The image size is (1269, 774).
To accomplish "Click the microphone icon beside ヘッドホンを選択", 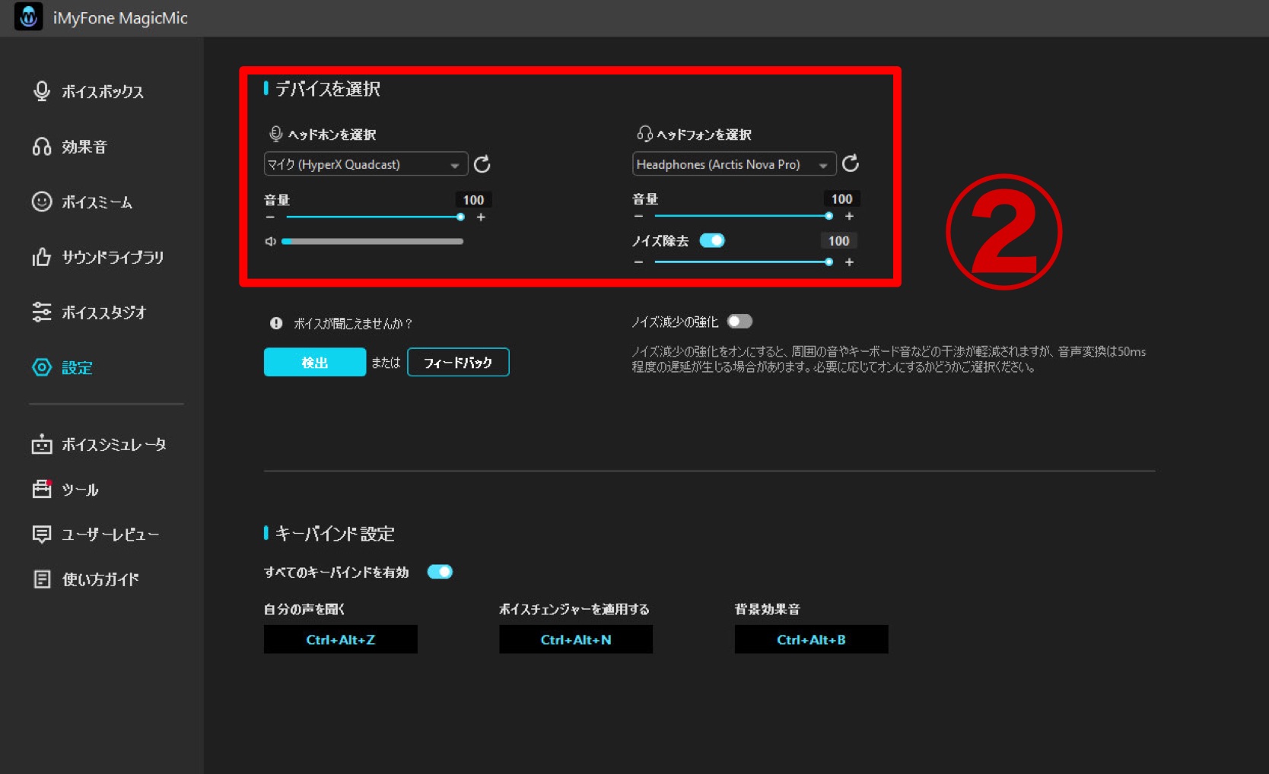I will click(x=276, y=134).
